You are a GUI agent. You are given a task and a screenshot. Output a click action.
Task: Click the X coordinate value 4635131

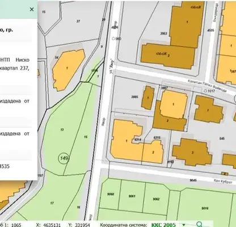point(52,225)
